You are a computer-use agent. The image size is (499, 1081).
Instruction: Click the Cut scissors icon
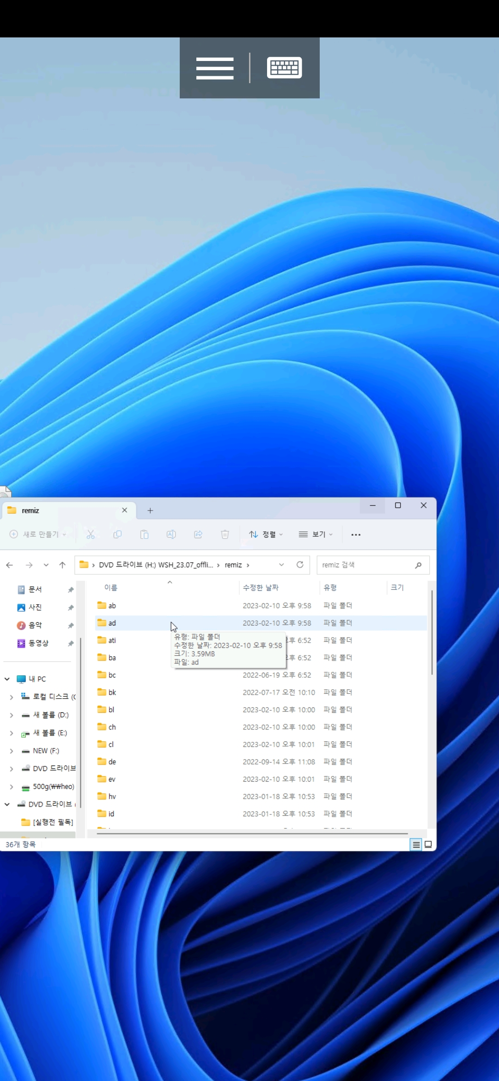point(91,534)
